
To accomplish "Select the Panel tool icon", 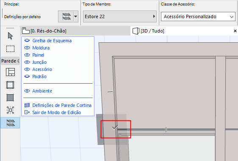I will (x=10, y=97).
